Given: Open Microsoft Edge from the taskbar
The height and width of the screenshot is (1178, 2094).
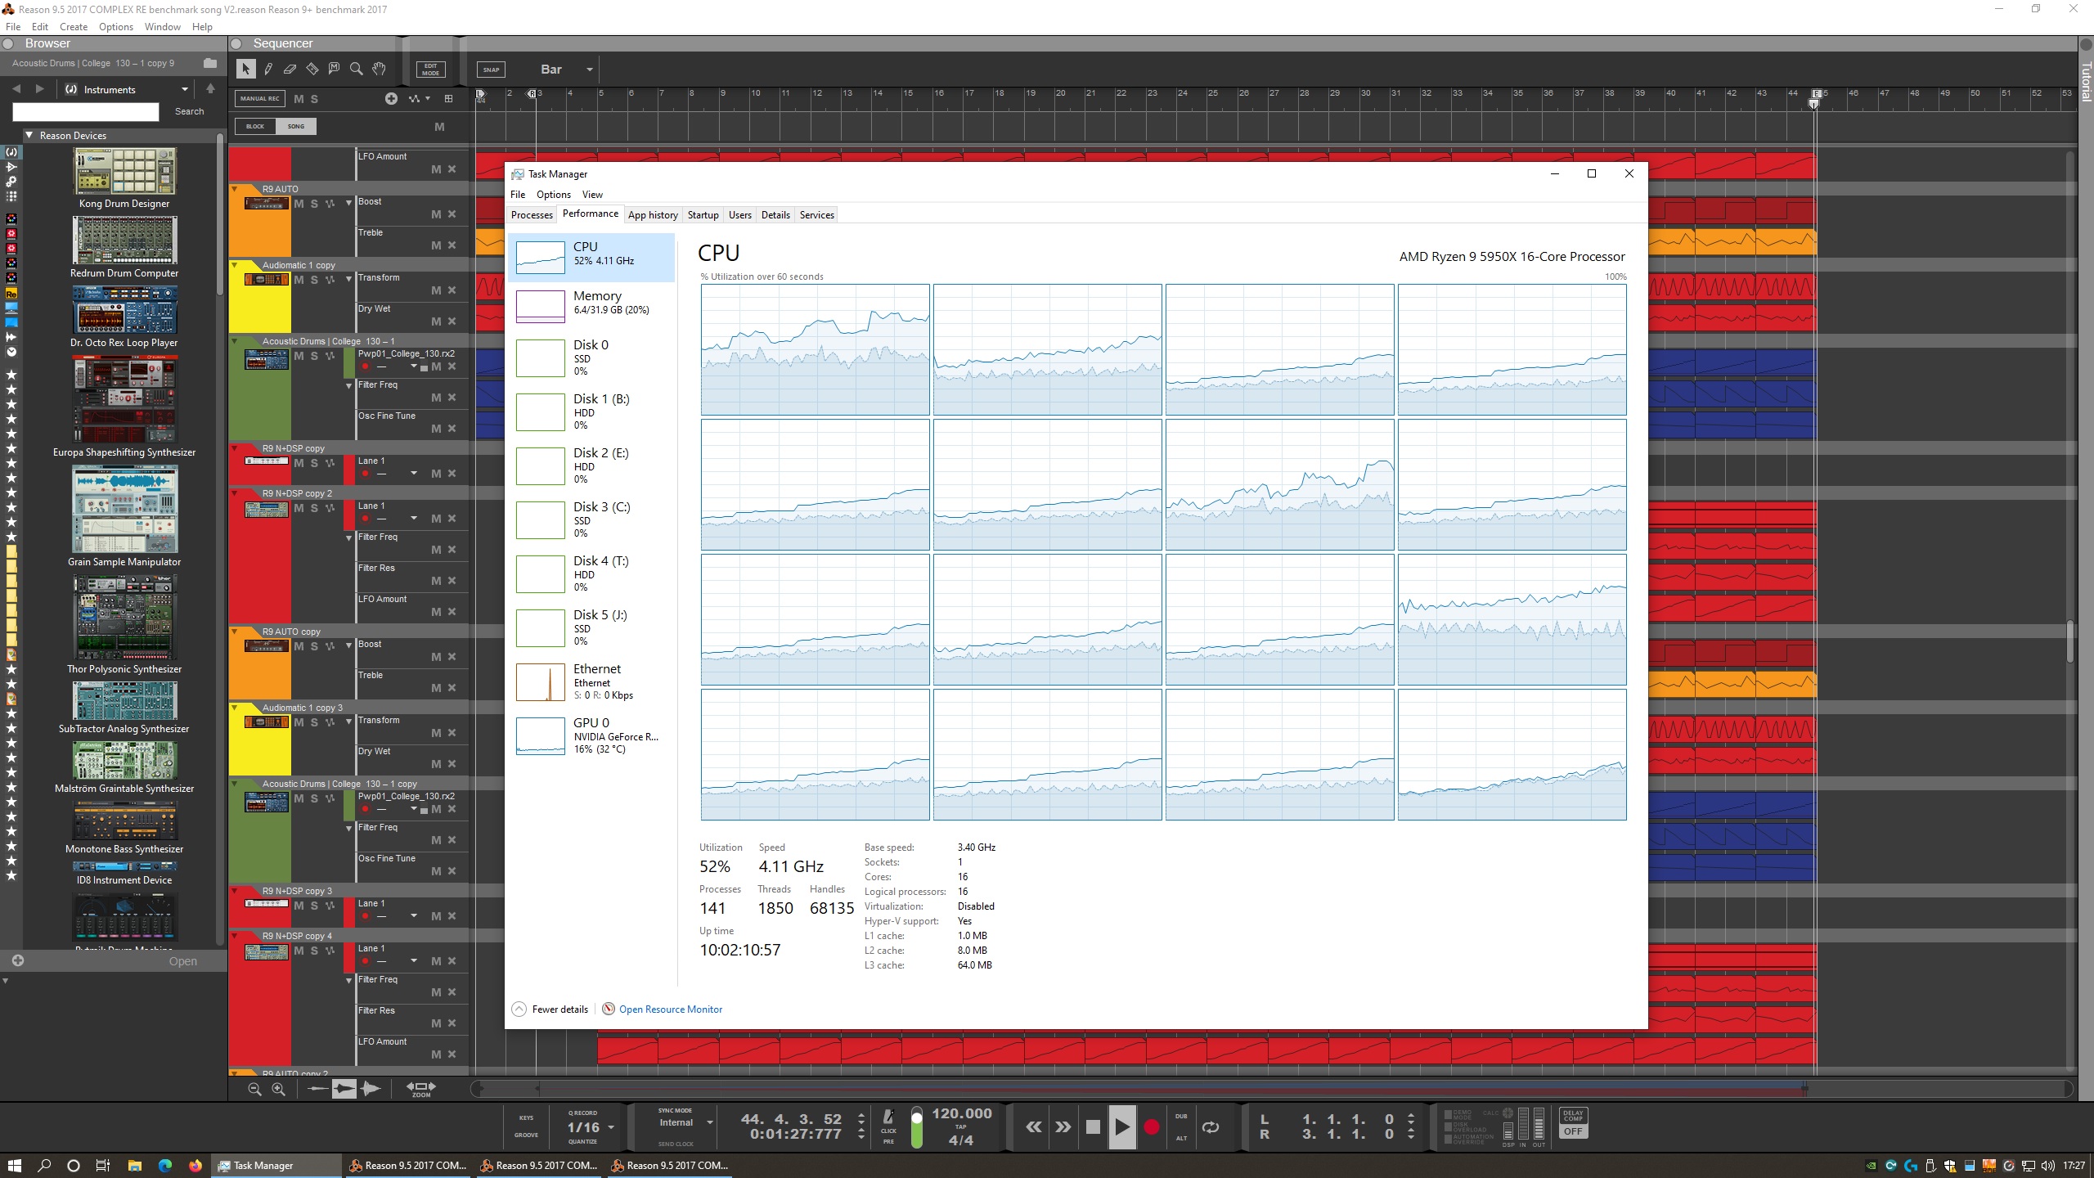Looking at the screenshot, I should pos(165,1166).
